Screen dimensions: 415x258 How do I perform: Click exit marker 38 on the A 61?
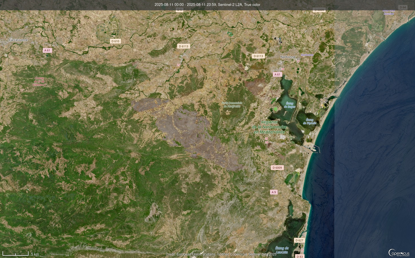[282, 68]
